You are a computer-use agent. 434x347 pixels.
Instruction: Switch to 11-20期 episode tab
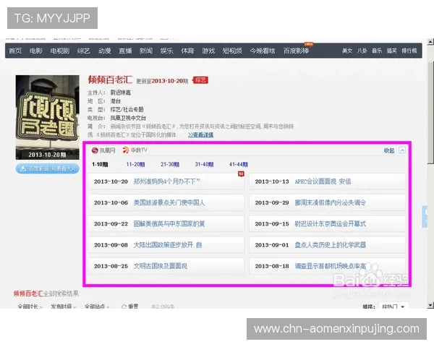coord(136,164)
